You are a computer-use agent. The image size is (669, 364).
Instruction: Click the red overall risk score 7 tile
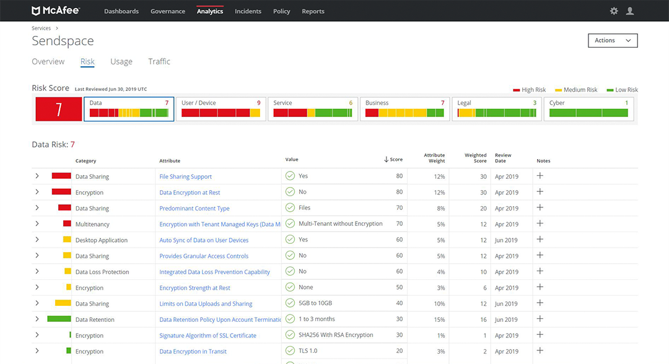click(x=58, y=109)
